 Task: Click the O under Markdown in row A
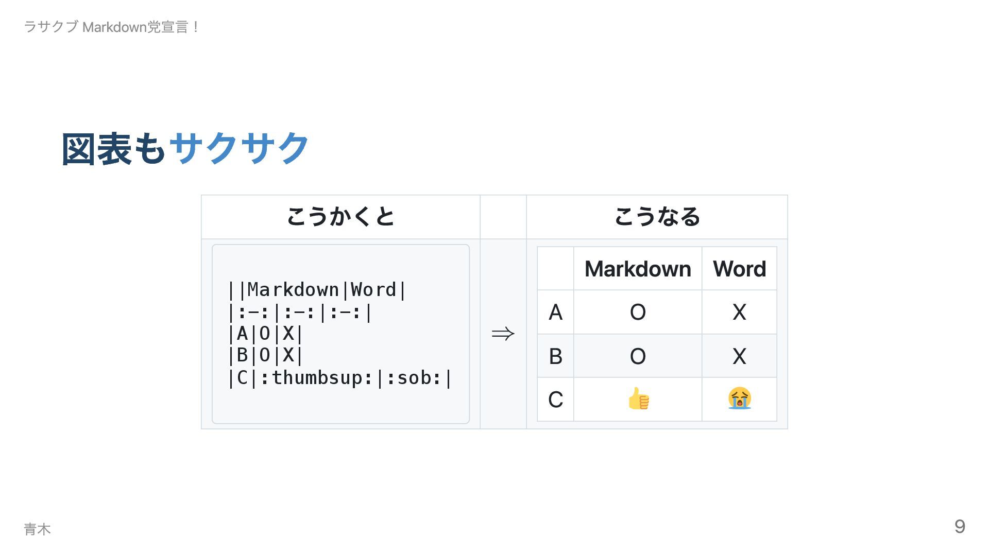[638, 312]
